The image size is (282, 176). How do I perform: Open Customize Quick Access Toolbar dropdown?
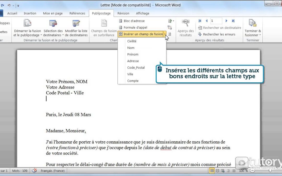[18, 5]
